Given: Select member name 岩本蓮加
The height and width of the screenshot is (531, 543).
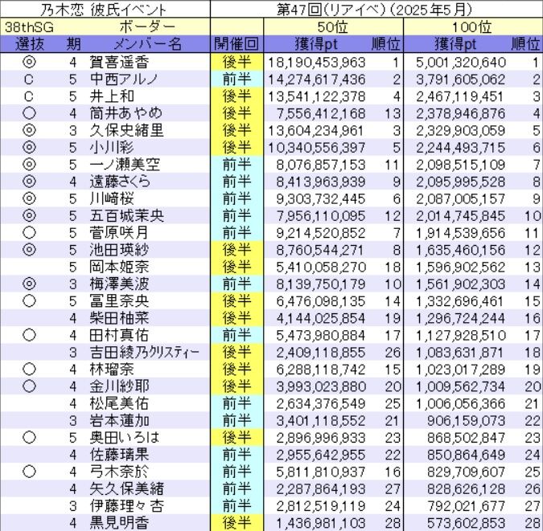Looking at the screenshot, I should (x=120, y=421).
